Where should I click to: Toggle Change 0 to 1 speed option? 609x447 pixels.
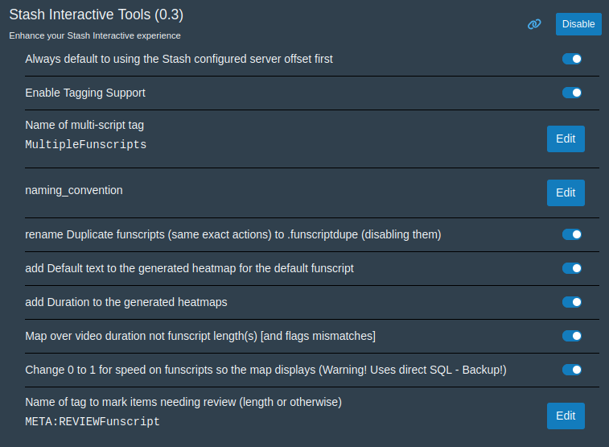pyautogui.click(x=572, y=370)
